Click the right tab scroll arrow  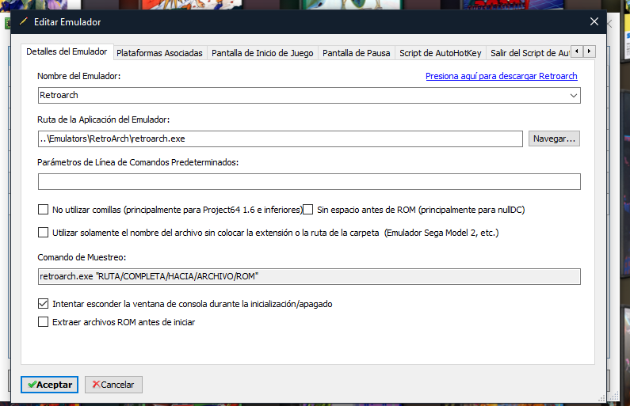point(589,51)
